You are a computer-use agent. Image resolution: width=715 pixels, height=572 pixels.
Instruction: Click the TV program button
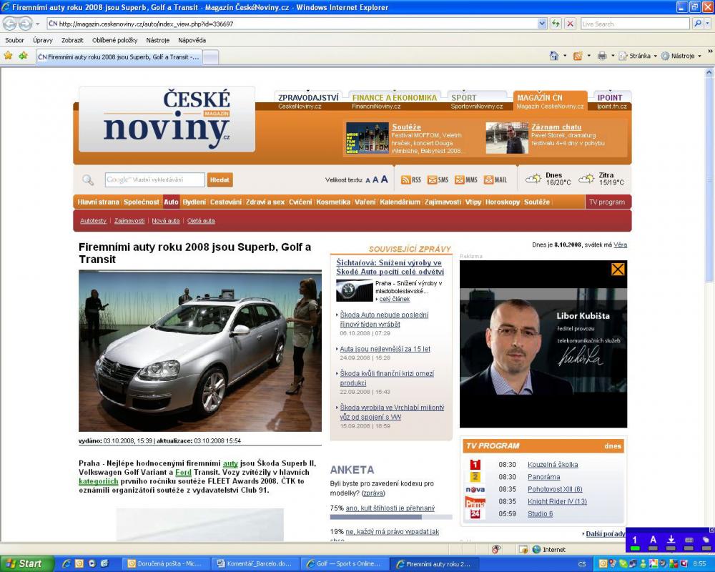pyautogui.click(x=607, y=202)
